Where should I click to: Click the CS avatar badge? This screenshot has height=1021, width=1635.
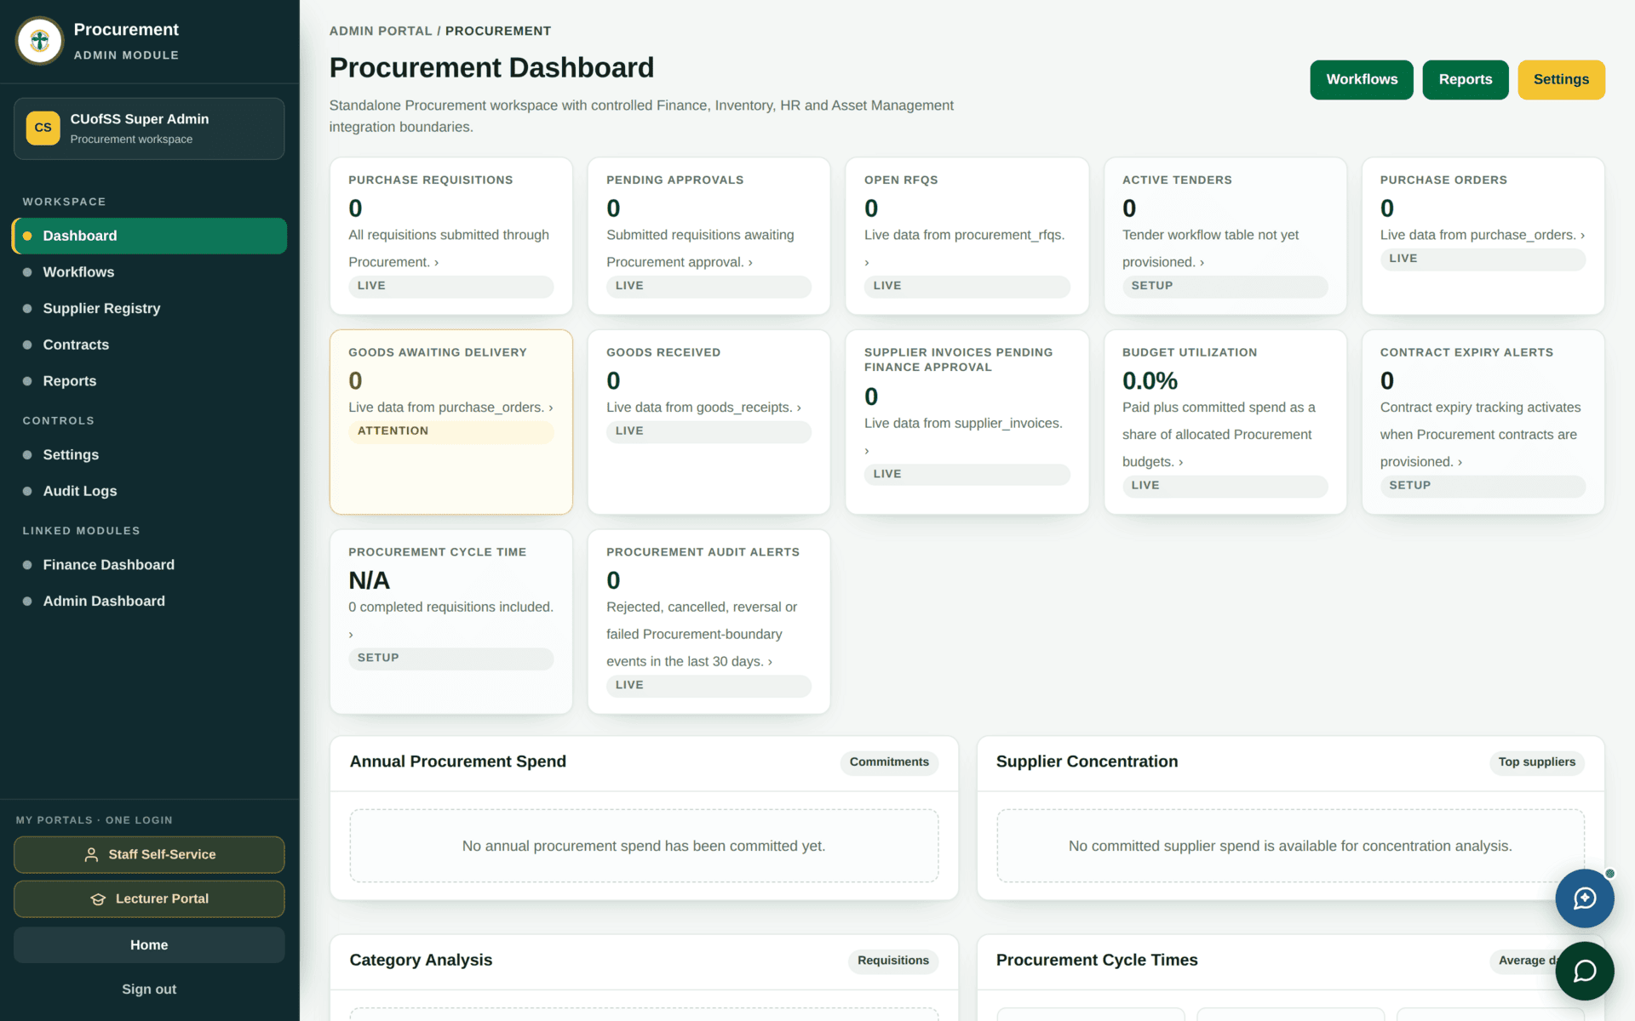pyautogui.click(x=43, y=128)
